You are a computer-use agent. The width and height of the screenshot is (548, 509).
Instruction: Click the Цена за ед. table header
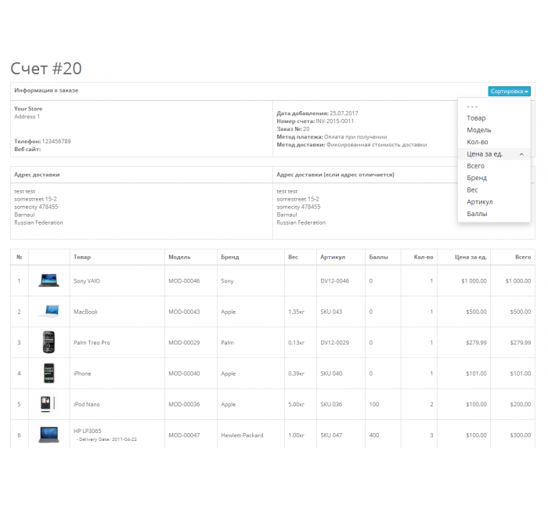pos(470,257)
